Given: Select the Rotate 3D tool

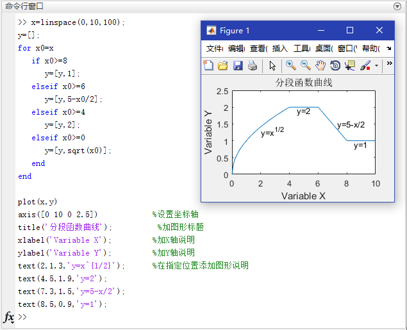Looking at the screenshot, I should coord(335,65).
